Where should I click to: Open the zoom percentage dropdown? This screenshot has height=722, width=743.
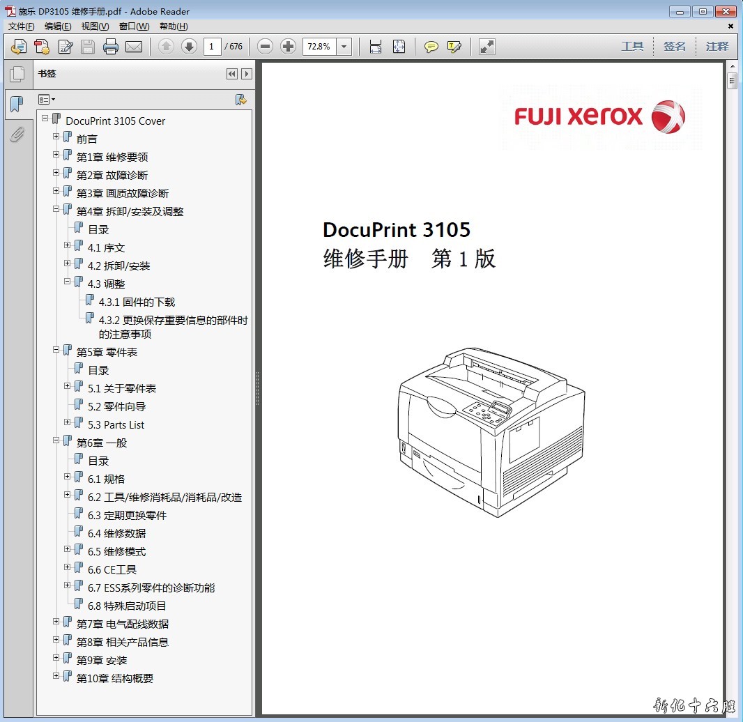coord(344,47)
